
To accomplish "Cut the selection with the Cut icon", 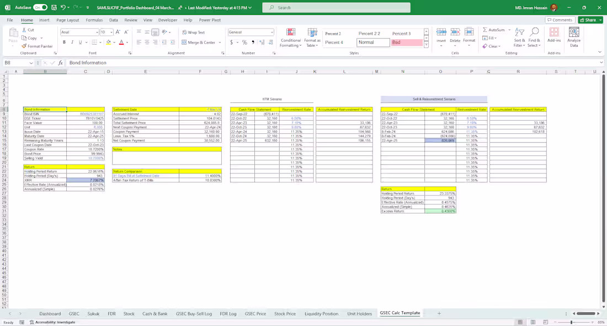I will pyautogui.click(x=24, y=30).
